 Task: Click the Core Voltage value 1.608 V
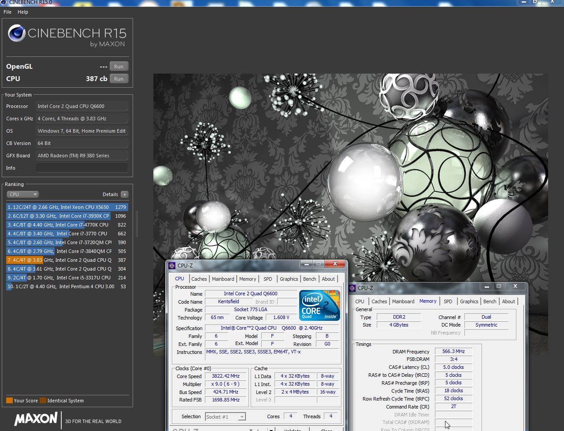(x=281, y=317)
